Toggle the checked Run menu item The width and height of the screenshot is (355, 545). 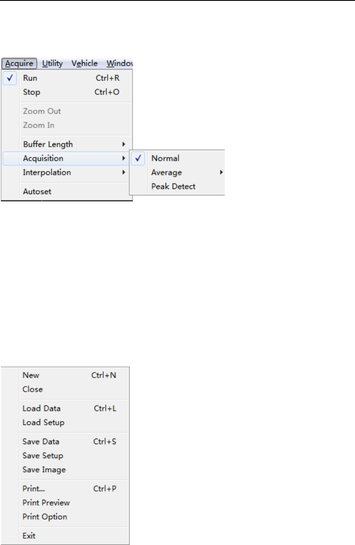[67, 78]
